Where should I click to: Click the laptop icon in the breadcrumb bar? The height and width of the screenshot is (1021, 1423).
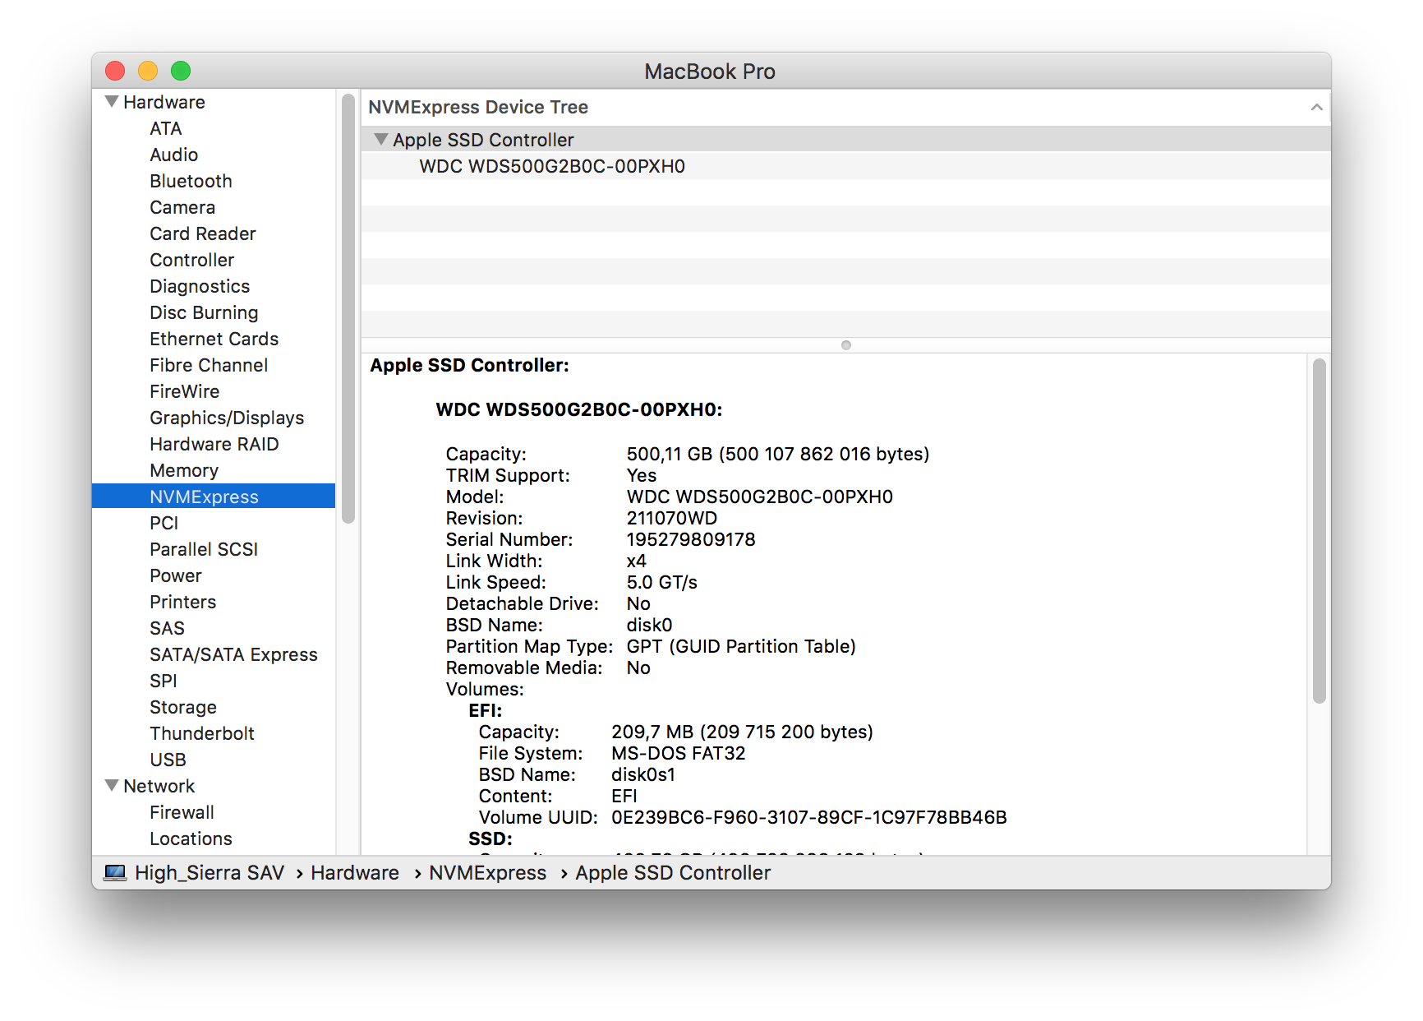tap(116, 873)
